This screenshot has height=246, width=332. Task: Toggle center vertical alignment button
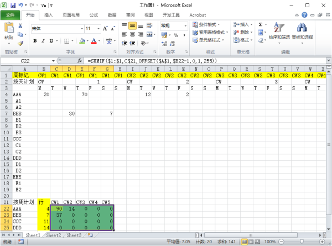(132, 25)
